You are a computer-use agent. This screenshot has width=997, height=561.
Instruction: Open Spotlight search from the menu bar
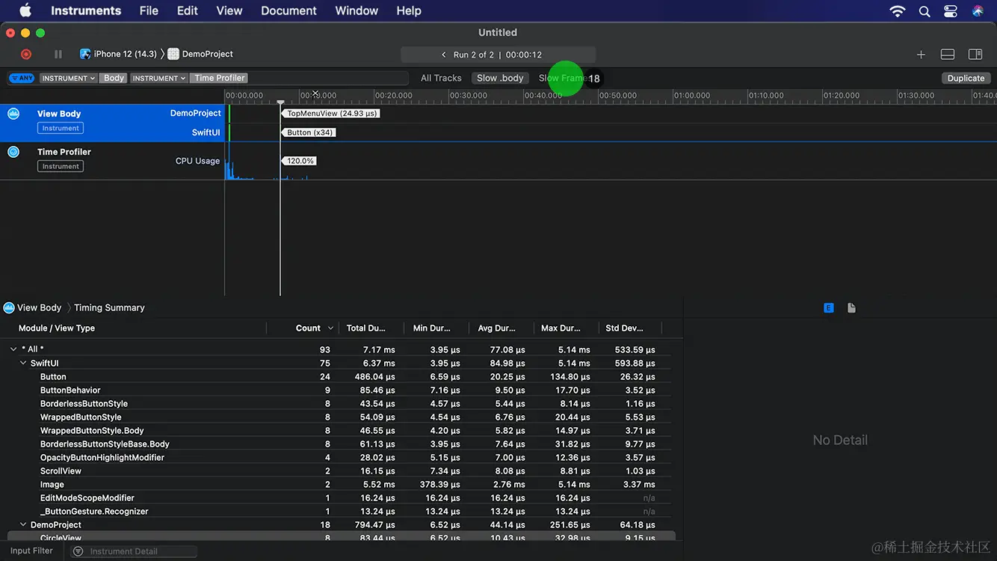pos(925,10)
